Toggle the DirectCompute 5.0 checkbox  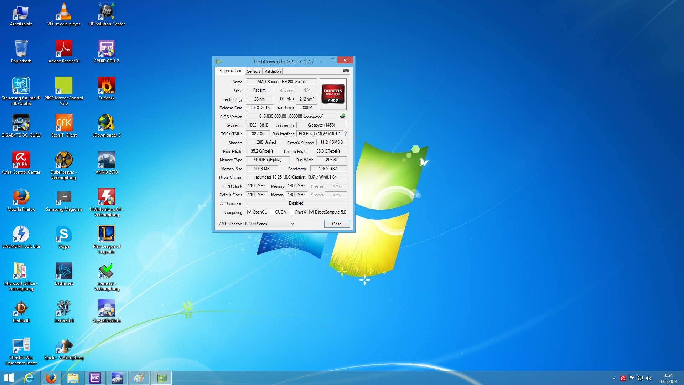pos(311,212)
